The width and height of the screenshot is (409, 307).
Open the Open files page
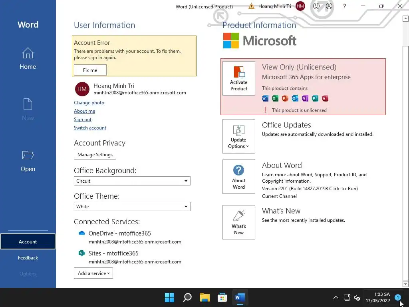(28, 161)
